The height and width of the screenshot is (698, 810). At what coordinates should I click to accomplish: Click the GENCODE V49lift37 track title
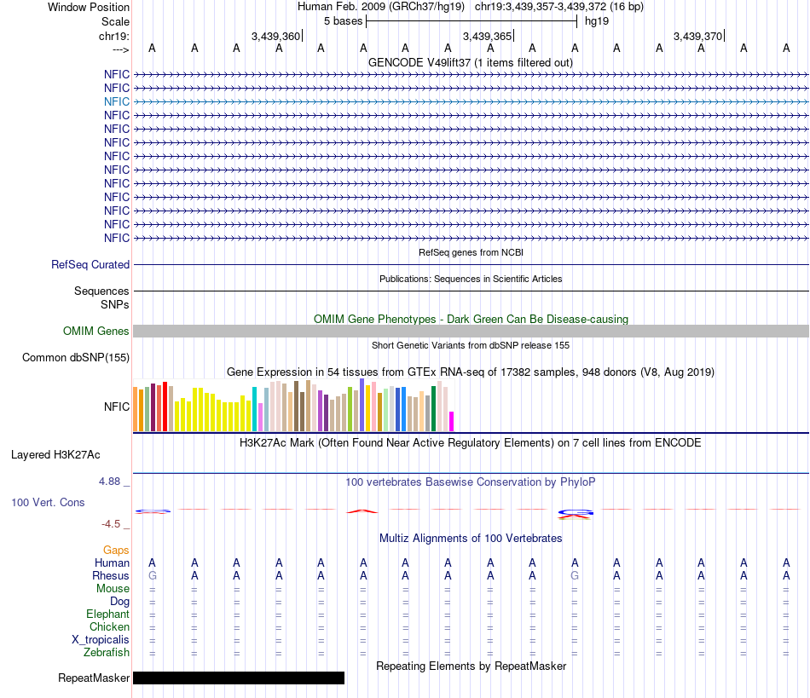[x=470, y=62]
